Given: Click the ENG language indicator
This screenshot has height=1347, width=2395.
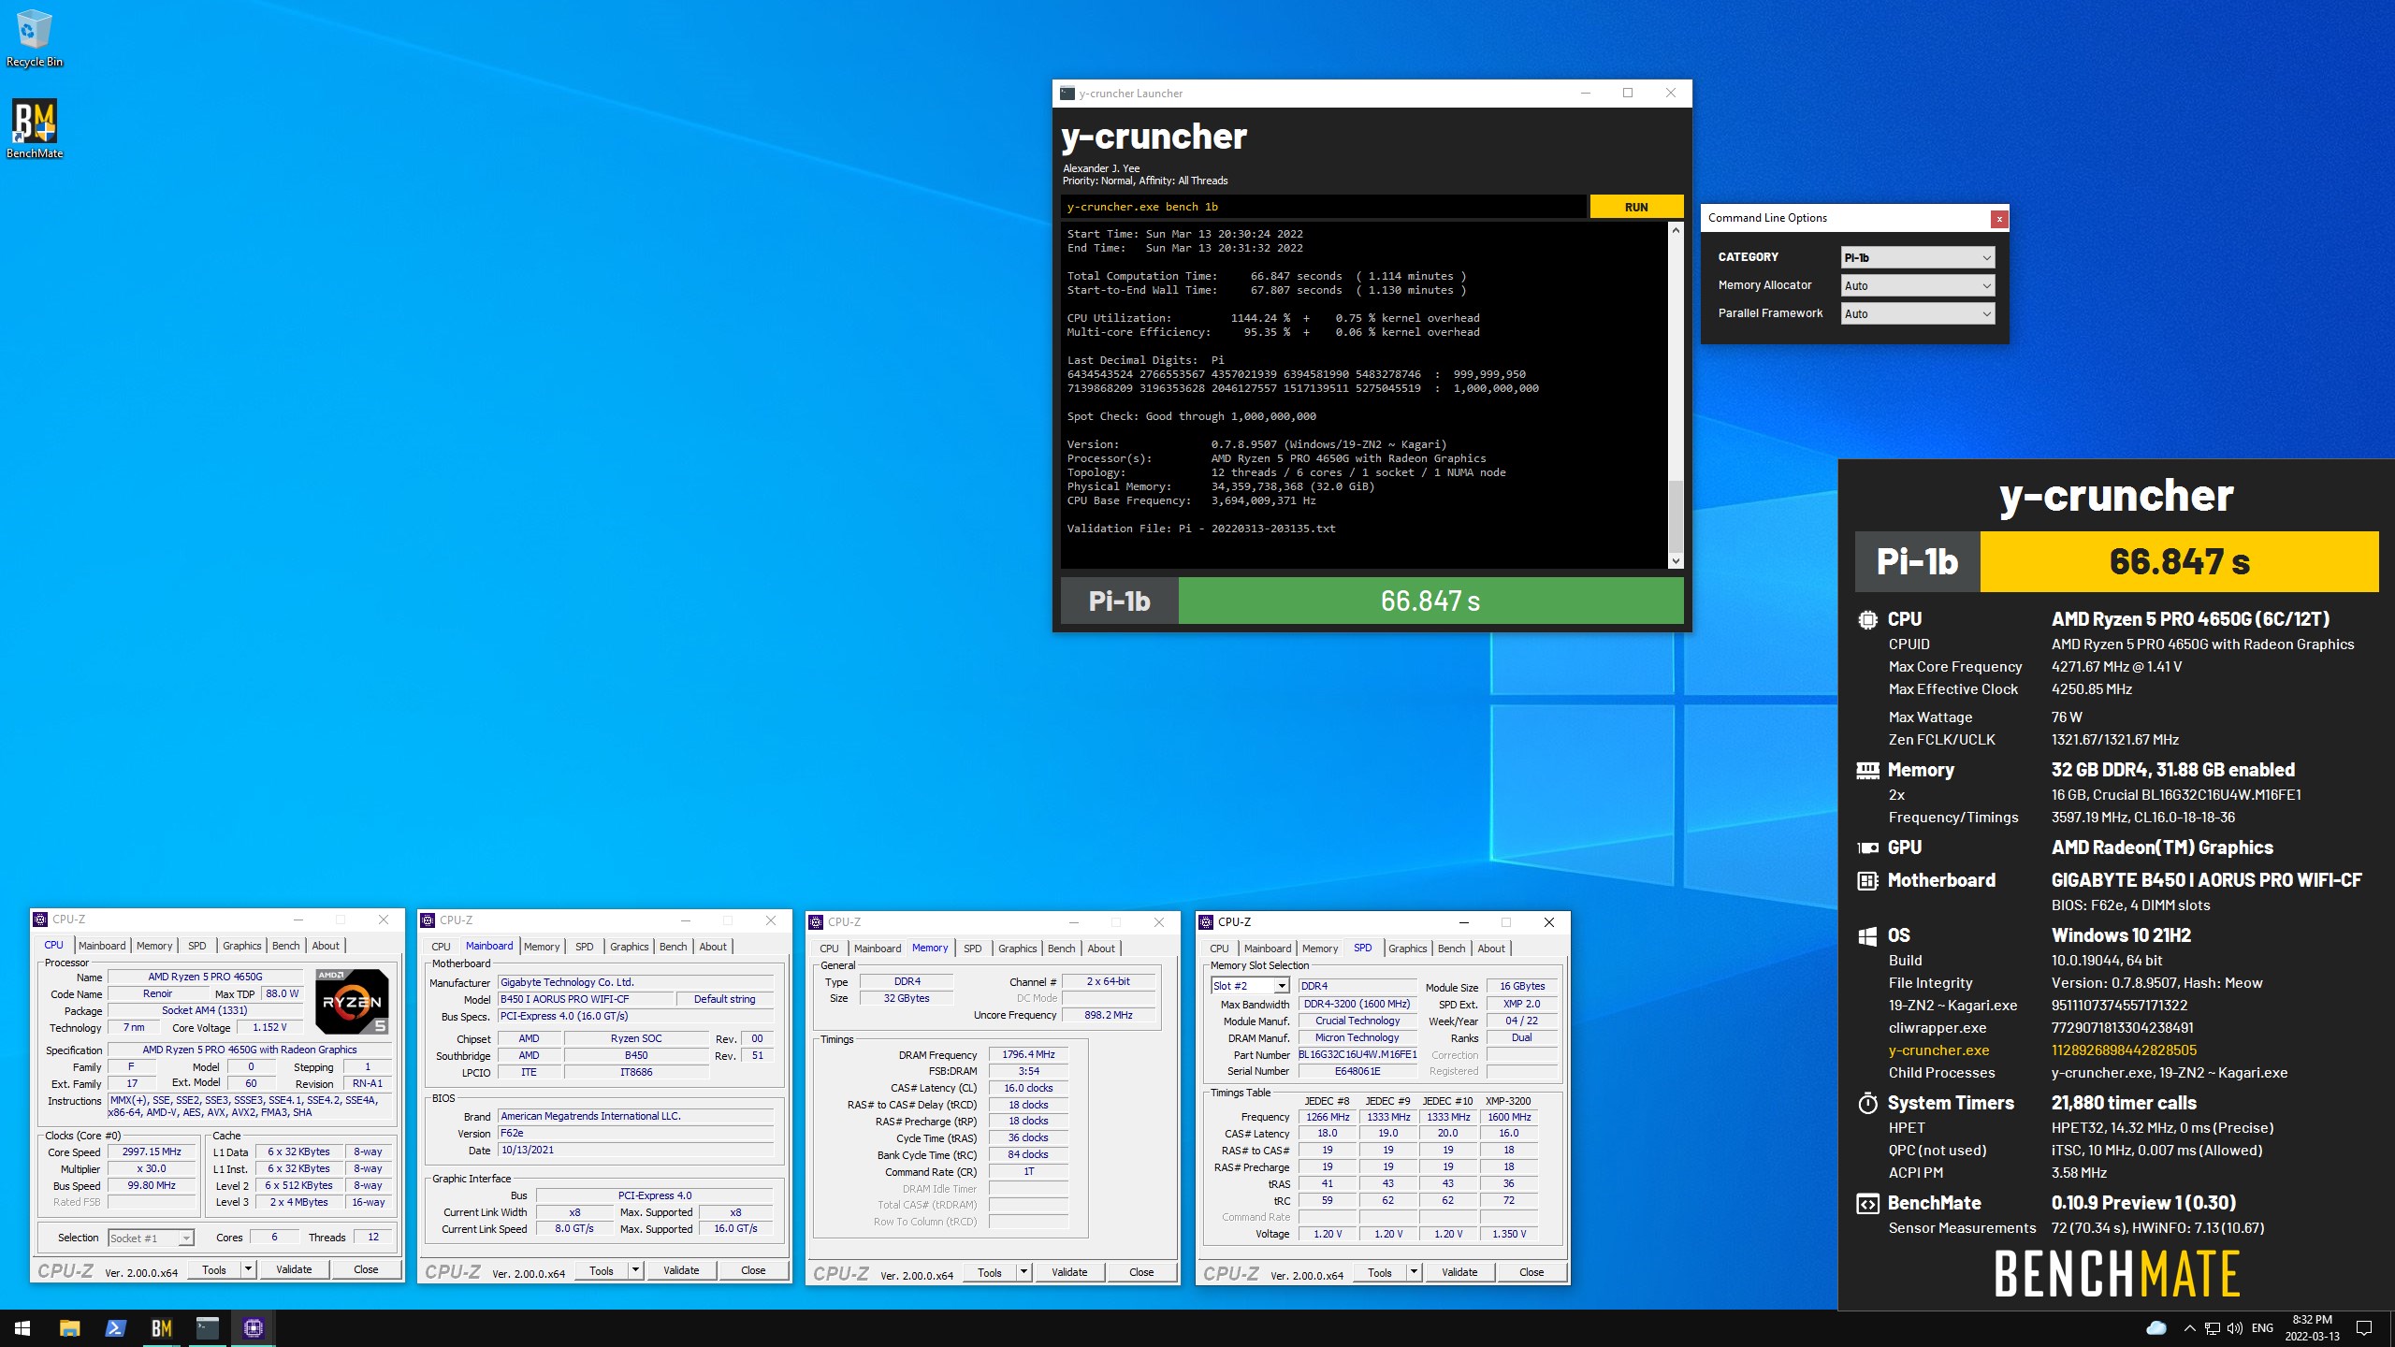Looking at the screenshot, I should 2262,1327.
